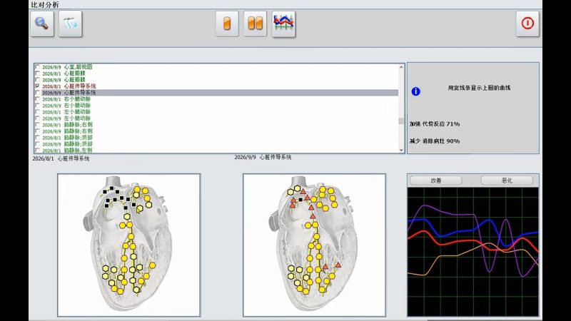
Task: Select the 2026/9/9 腔静脉;右侧 row text
Action: tap(67, 131)
